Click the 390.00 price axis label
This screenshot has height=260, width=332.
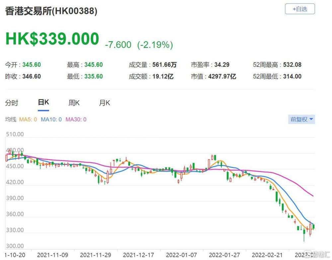15,198
